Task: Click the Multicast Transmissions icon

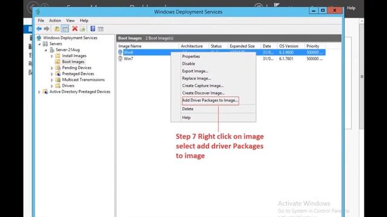Action: tap(58, 80)
